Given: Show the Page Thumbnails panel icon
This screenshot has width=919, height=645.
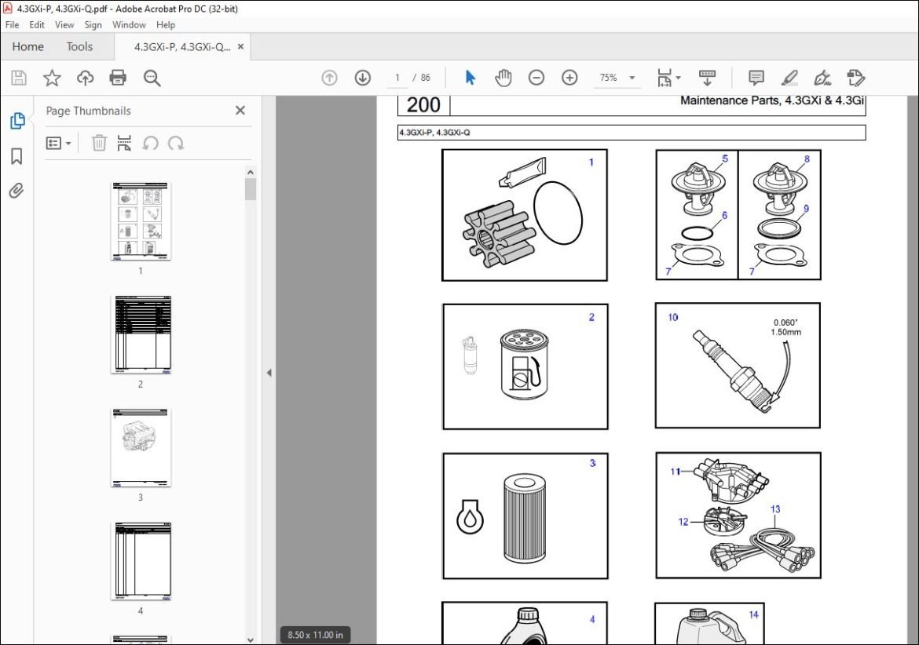Looking at the screenshot, I should click(17, 121).
